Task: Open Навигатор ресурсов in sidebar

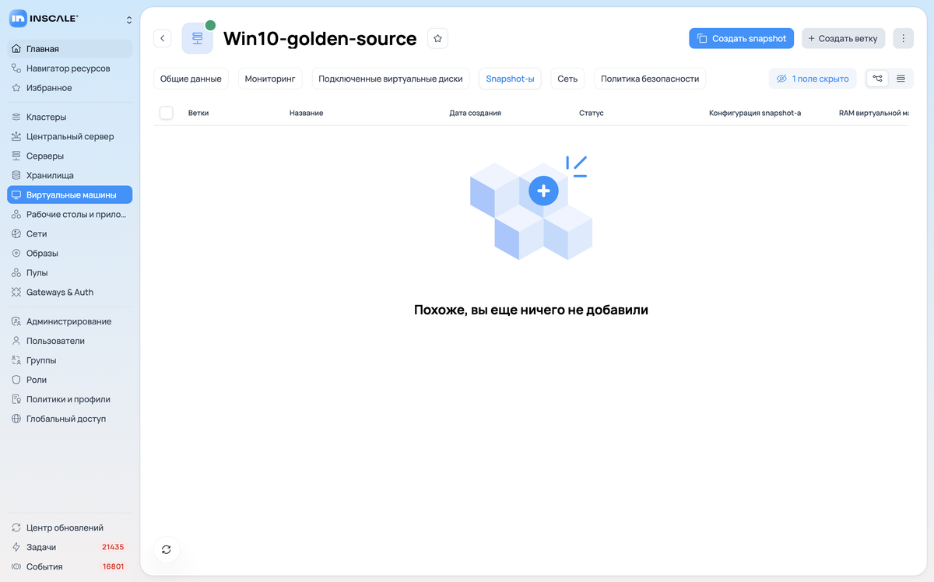Action: [70, 68]
